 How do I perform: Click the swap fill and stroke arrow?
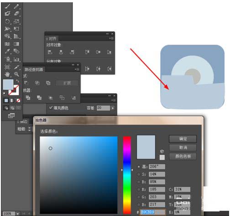pyautogui.click(x=18, y=81)
